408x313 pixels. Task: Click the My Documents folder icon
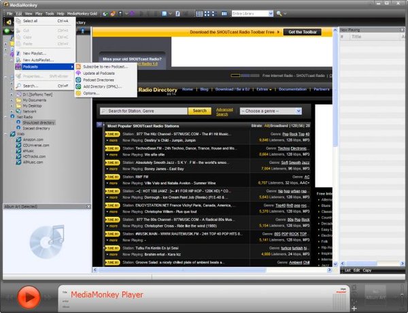[x=18, y=100]
